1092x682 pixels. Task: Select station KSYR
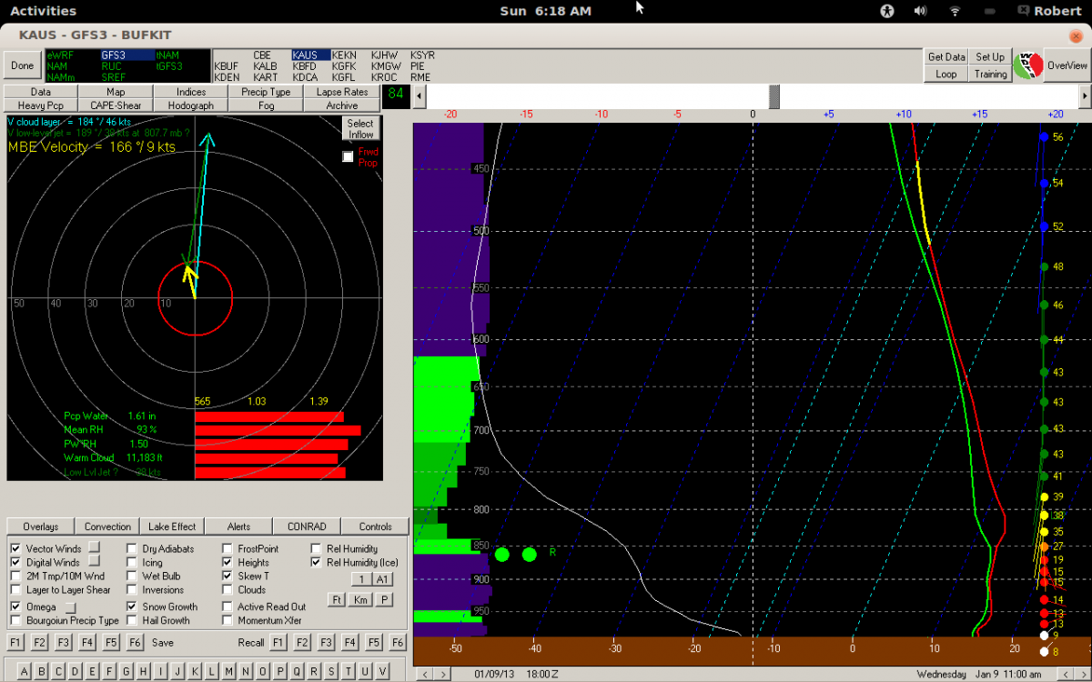point(422,55)
